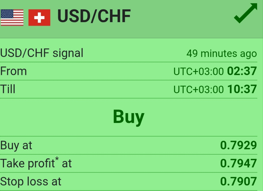Click the From row label
Screen dimensions: 263x191
pos(14,71)
